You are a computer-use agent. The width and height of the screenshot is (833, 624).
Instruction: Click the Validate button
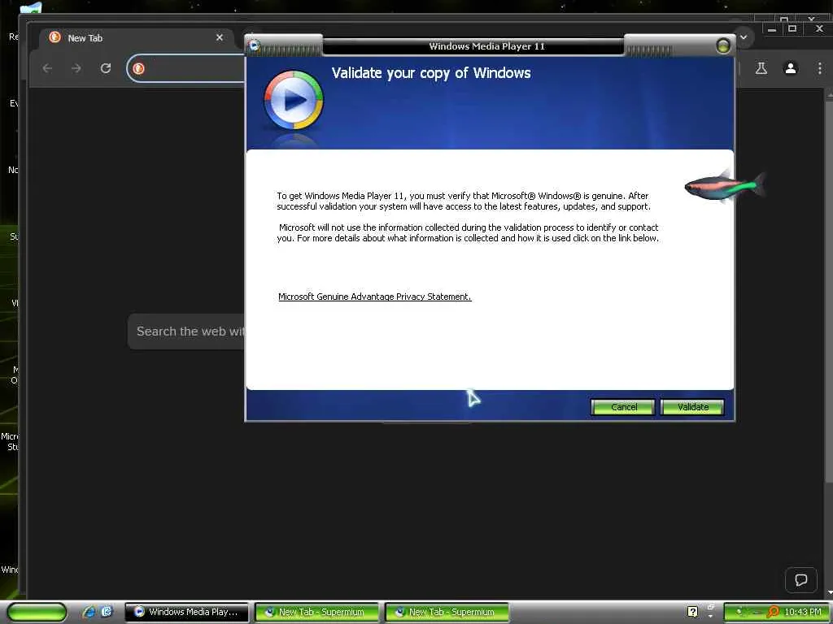click(692, 407)
